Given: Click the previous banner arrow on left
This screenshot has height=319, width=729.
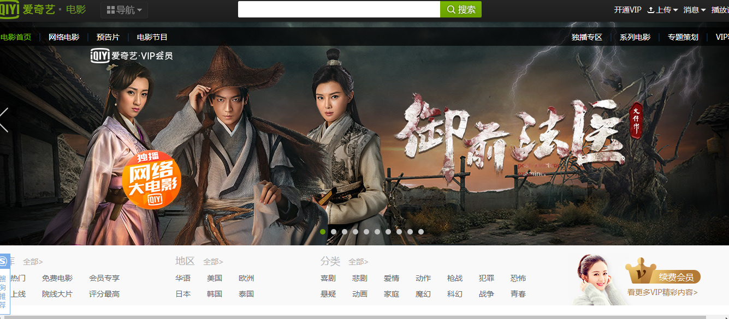Looking at the screenshot, I should [4, 120].
